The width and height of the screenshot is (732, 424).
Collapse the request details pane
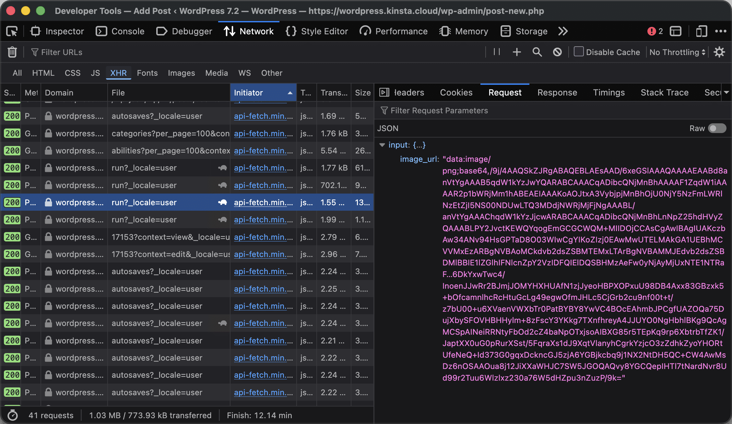[x=384, y=93]
